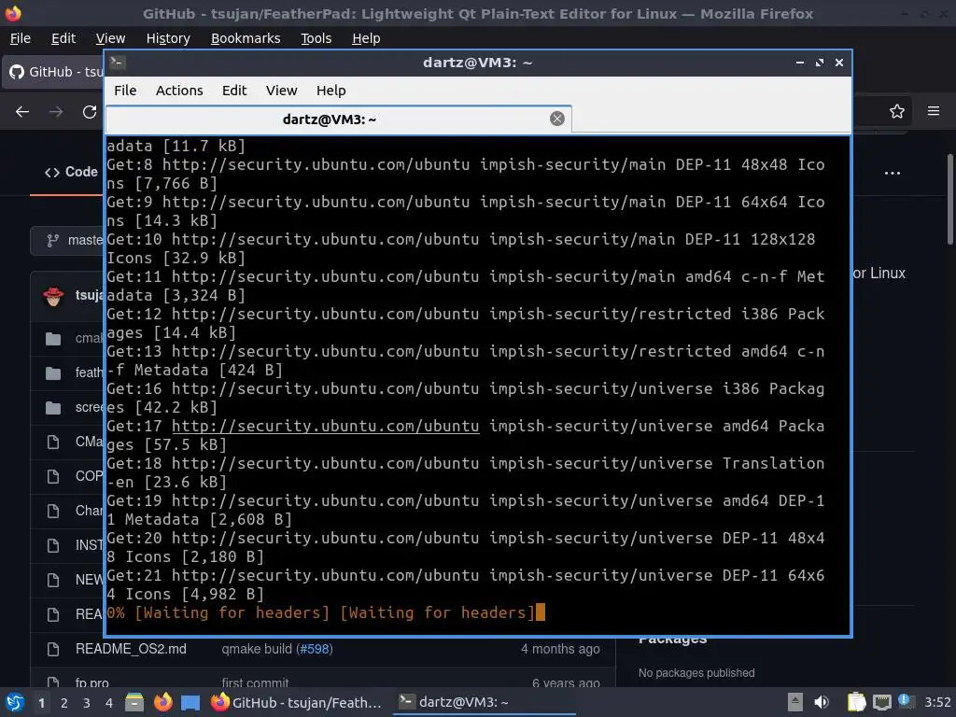Click the Firefox logo in the title bar
The height and width of the screenshot is (717, 956).
pyautogui.click(x=13, y=13)
